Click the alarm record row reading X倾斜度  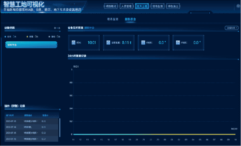coord(31,127)
